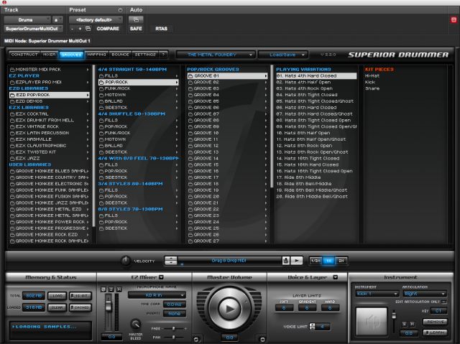Solo the EZ Mixer channel

[111, 289]
